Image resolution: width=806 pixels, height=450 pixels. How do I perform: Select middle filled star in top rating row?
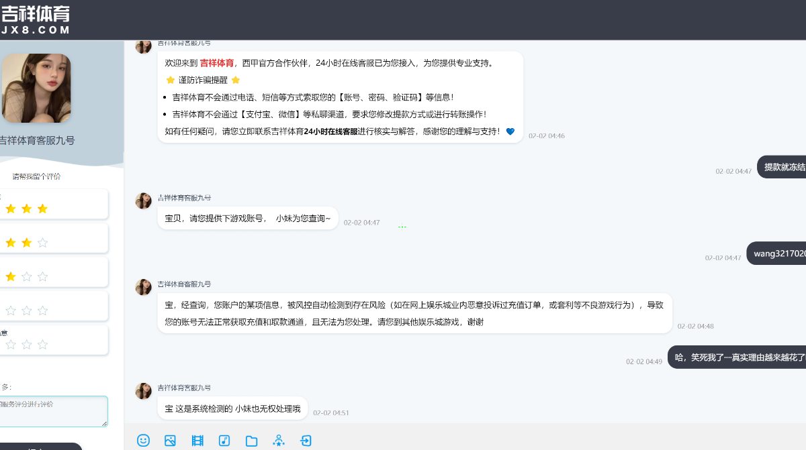[26, 209]
